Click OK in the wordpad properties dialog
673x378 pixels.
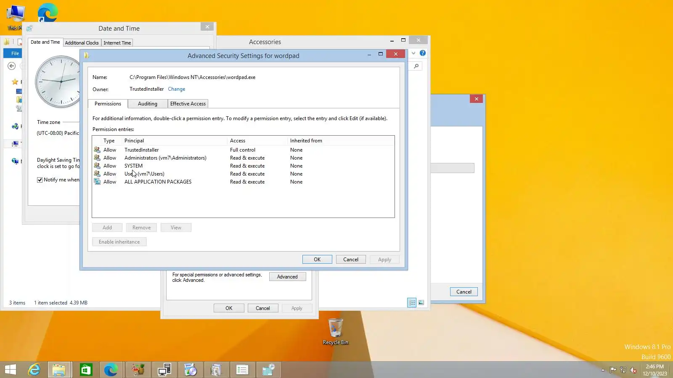(229, 308)
